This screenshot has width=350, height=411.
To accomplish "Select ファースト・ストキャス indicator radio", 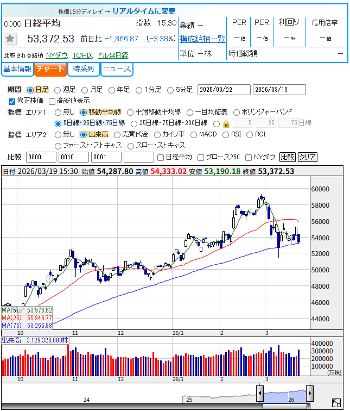I will tap(58, 146).
